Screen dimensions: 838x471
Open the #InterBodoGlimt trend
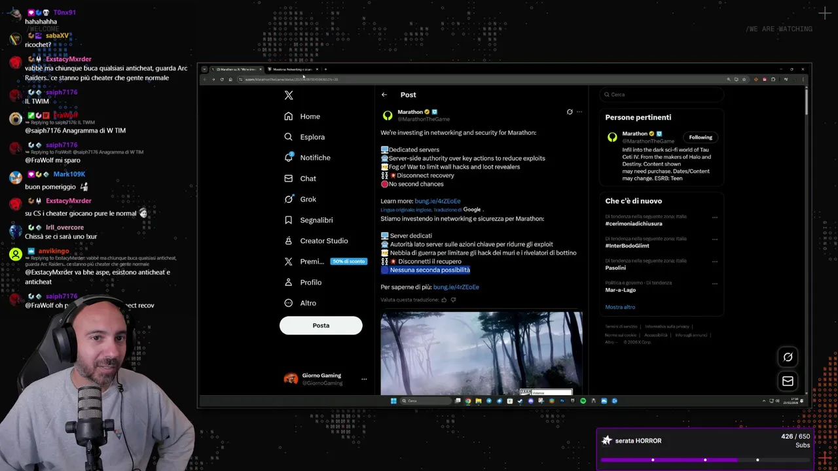(628, 246)
